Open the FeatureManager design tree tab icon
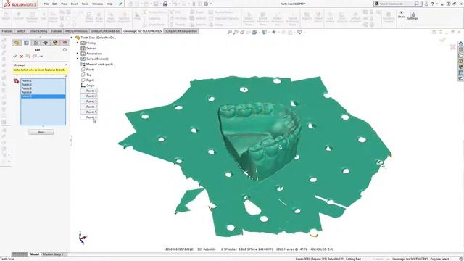Screen dimensions: 464x261 [17, 43]
